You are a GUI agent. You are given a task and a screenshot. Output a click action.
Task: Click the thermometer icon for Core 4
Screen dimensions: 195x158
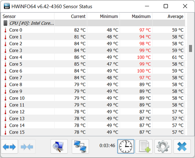tap(5, 57)
